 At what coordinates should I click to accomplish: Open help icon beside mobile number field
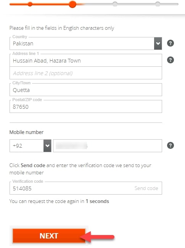171,145
